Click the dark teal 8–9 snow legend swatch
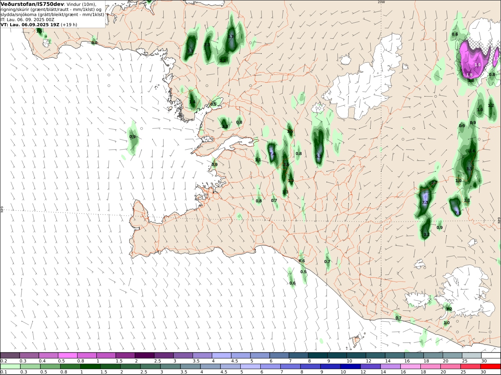 [x=318, y=355]
